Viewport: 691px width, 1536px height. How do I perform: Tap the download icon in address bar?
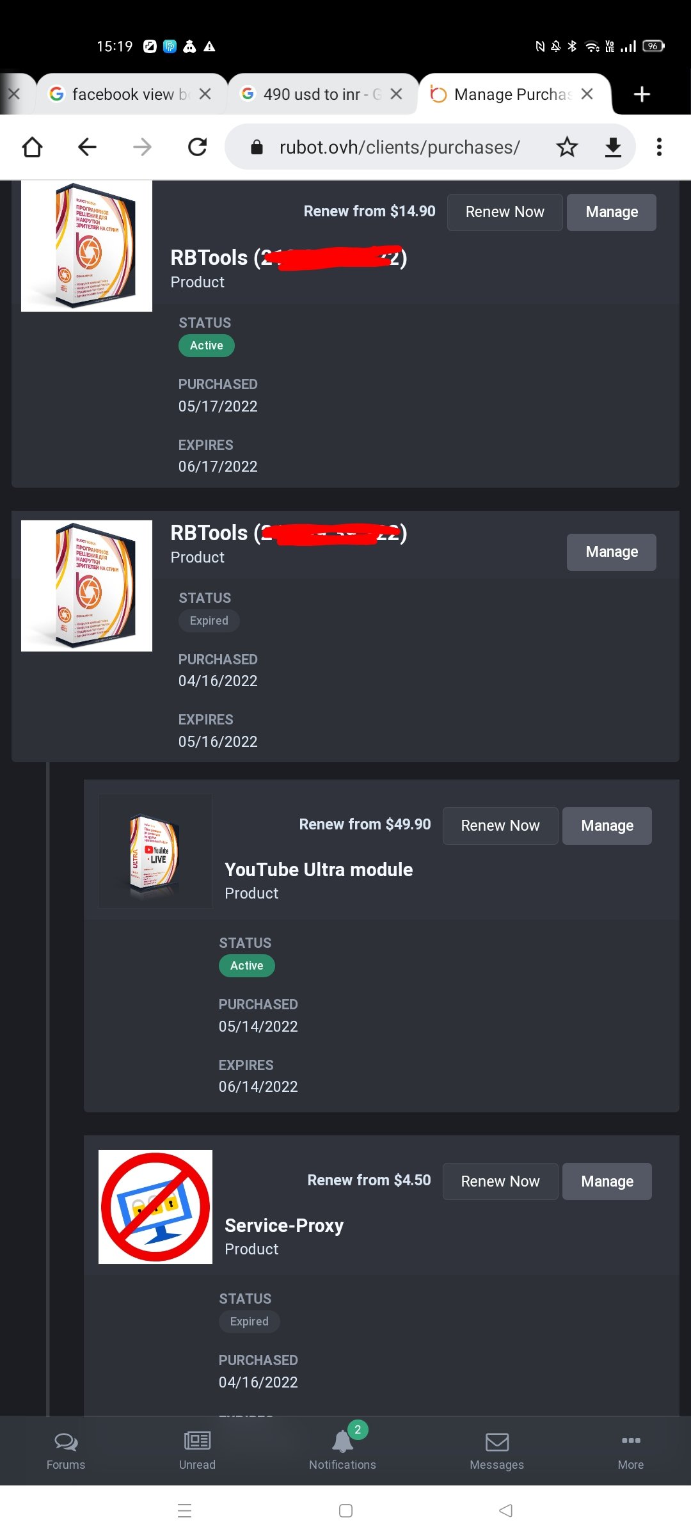613,147
